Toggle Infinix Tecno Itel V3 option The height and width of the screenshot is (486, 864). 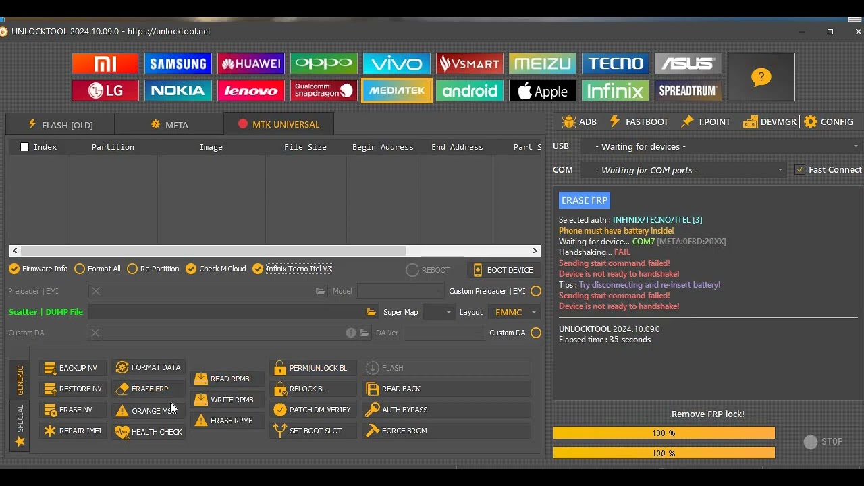click(x=292, y=269)
